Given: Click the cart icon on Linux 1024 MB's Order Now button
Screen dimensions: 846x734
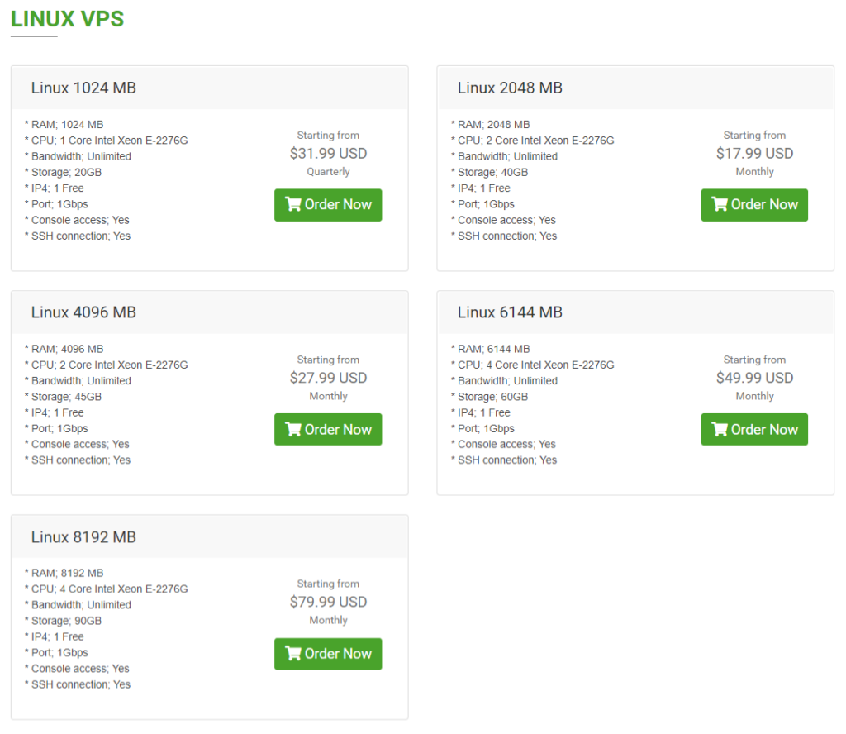Looking at the screenshot, I should point(292,204).
